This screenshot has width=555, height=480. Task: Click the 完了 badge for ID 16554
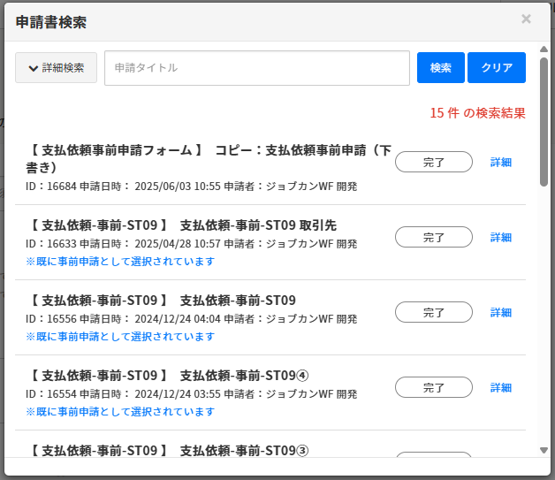click(434, 387)
